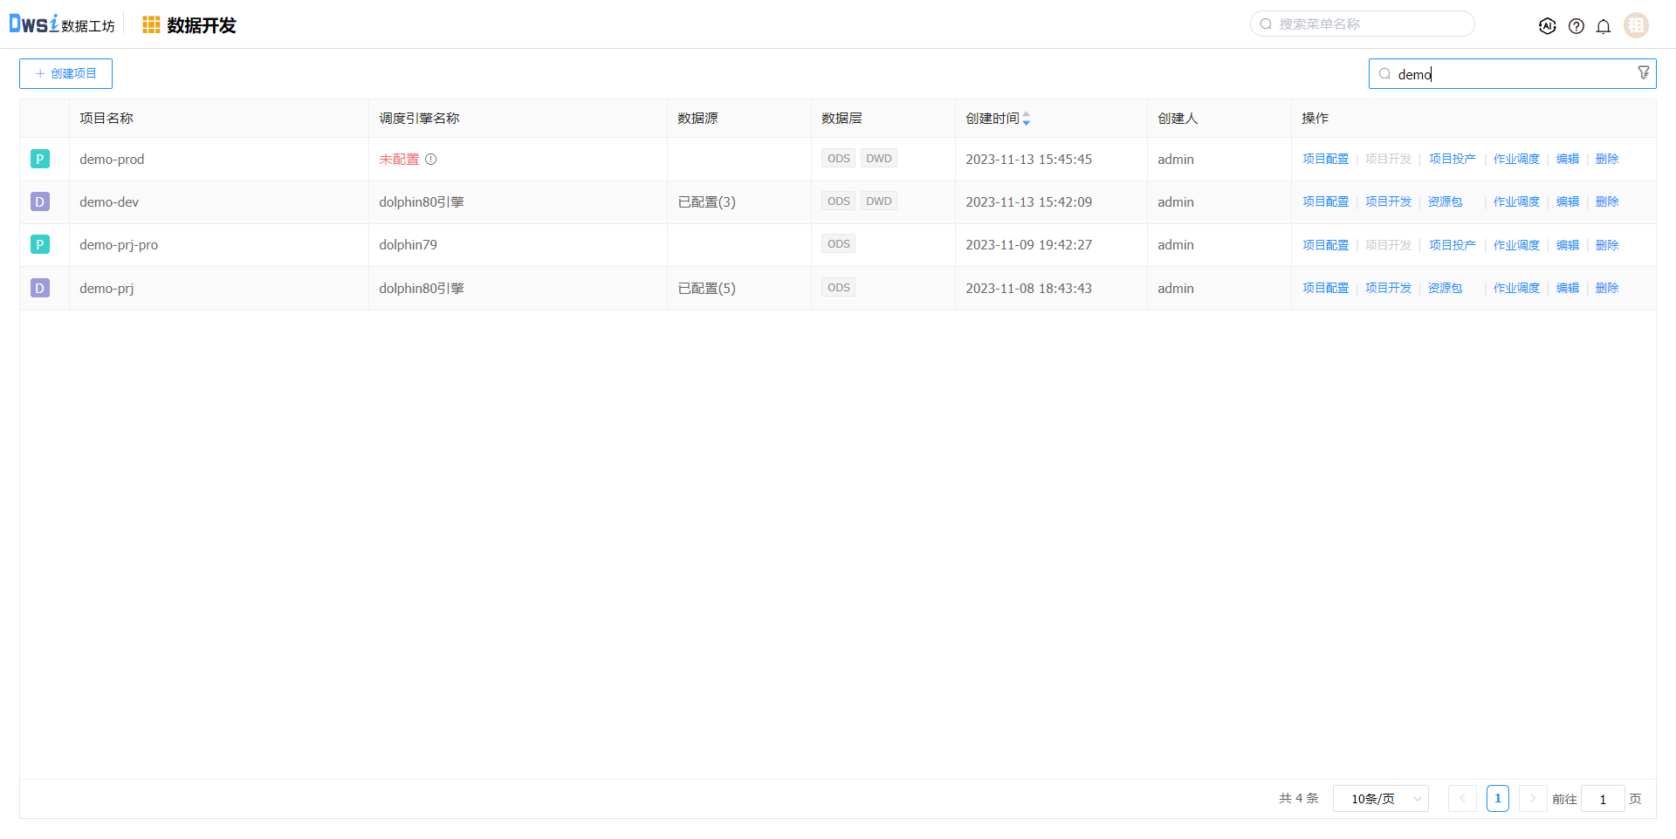The height and width of the screenshot is (839, 1676).
Task: Click the AI assistant icon in header
Action: pyautogui.click(x=1547, y=26)
